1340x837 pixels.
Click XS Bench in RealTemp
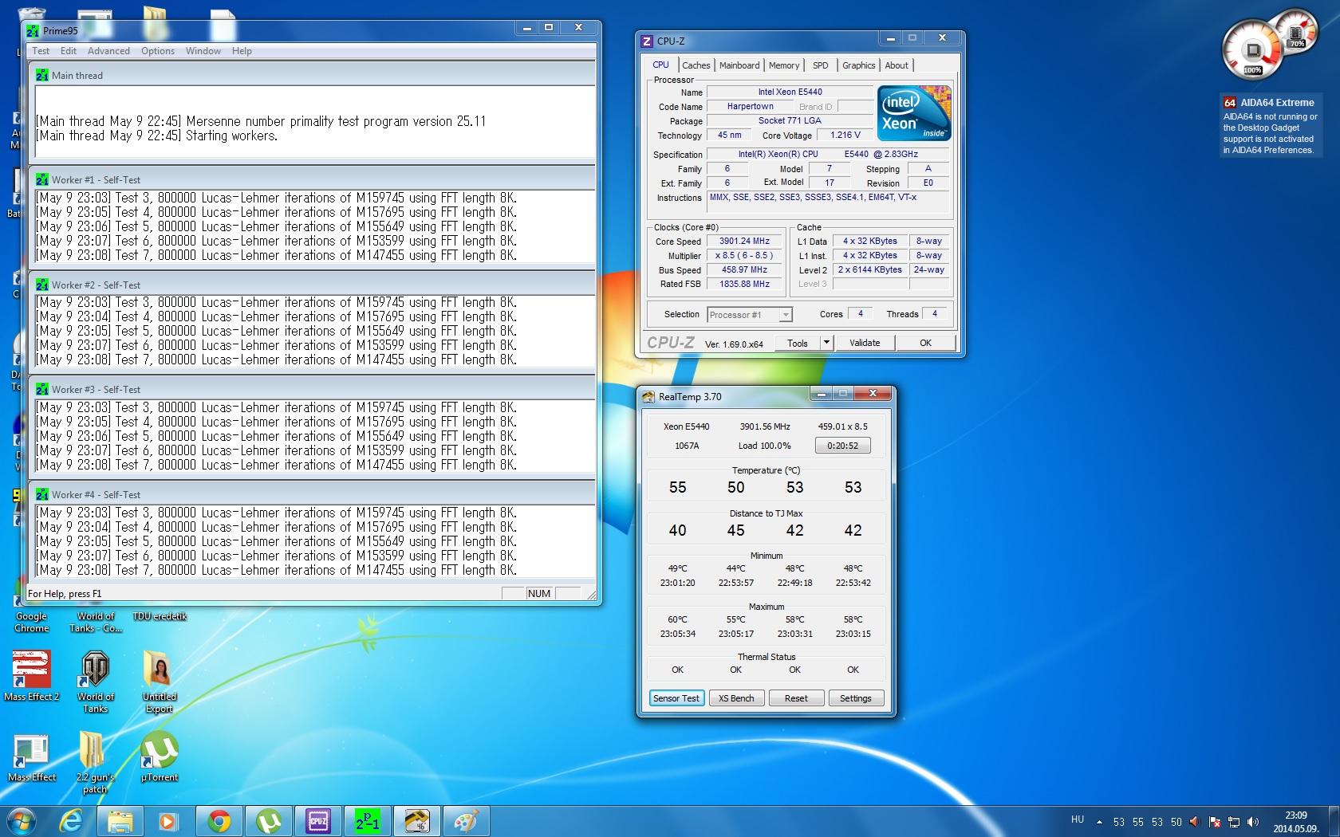coord(736,698)
